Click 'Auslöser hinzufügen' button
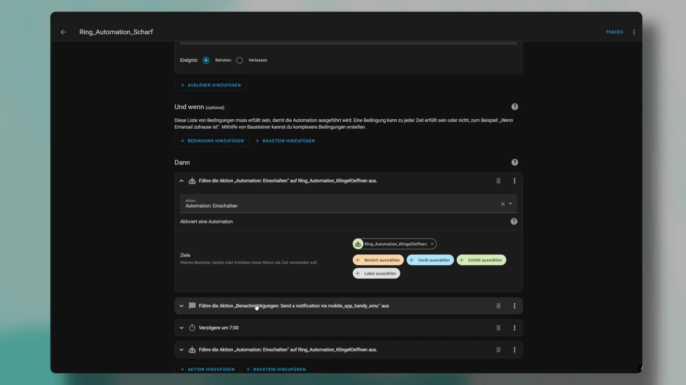Screen dimensions: 686x385 [x=210, y=85]
